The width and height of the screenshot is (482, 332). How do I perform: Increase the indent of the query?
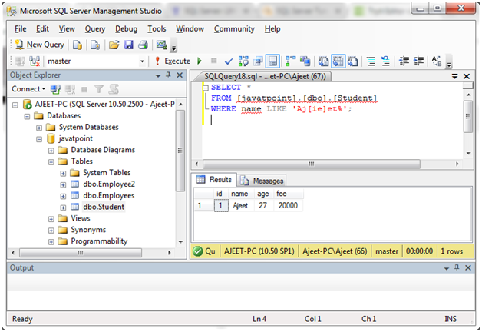pos(418,61)
